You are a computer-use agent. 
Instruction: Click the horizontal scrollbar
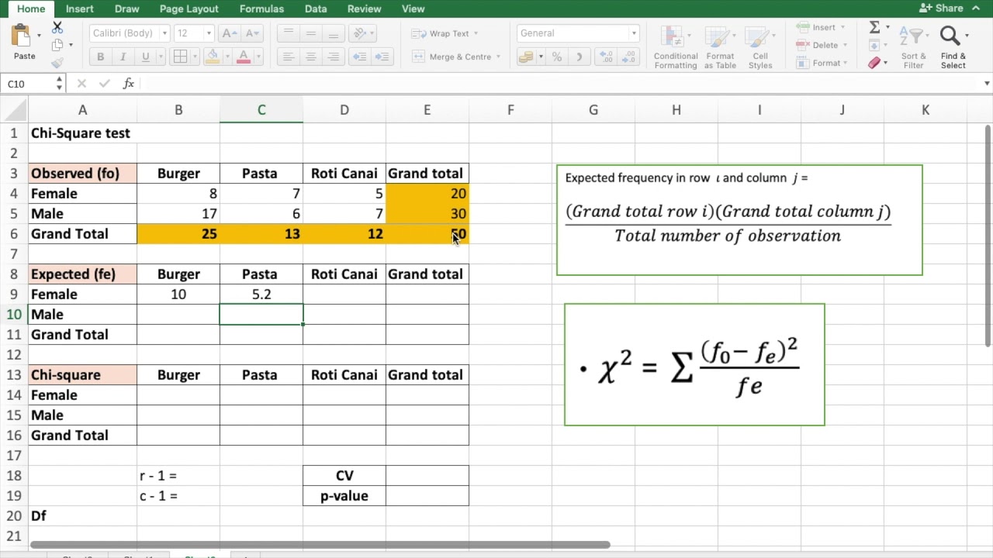pos(320,545)
